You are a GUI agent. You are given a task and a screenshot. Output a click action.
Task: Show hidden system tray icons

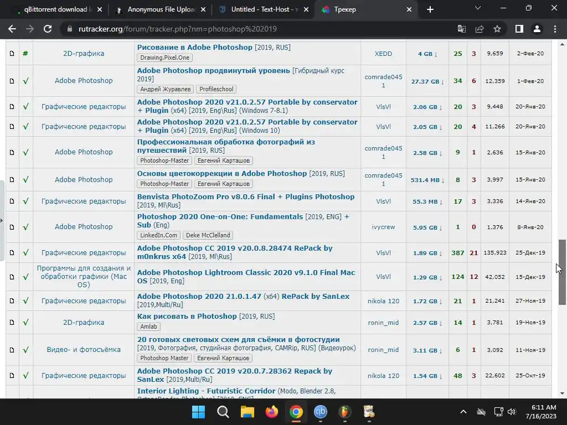point(463,412)
